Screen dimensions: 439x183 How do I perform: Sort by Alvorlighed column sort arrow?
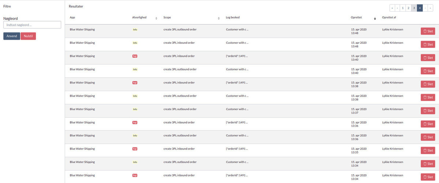[156, 18]
